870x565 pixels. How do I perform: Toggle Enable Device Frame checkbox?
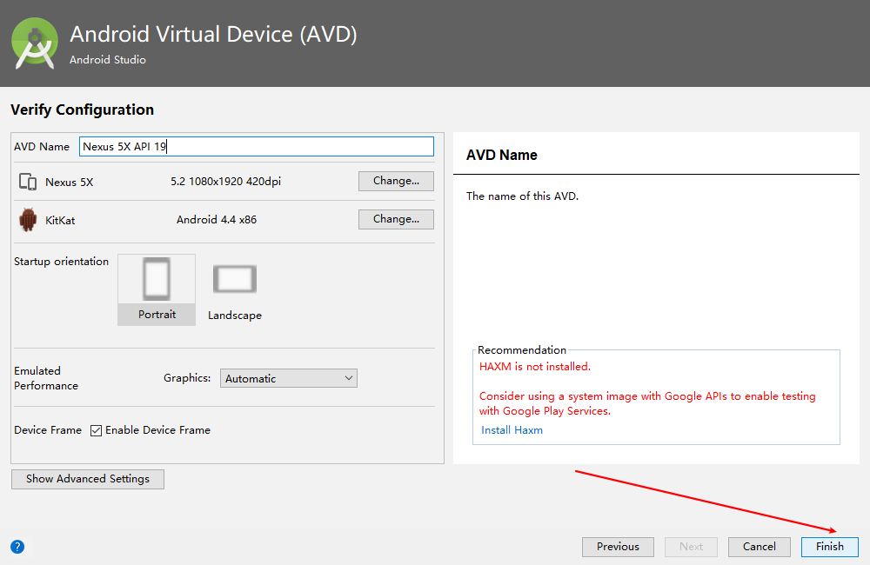(x=96, y=430)
